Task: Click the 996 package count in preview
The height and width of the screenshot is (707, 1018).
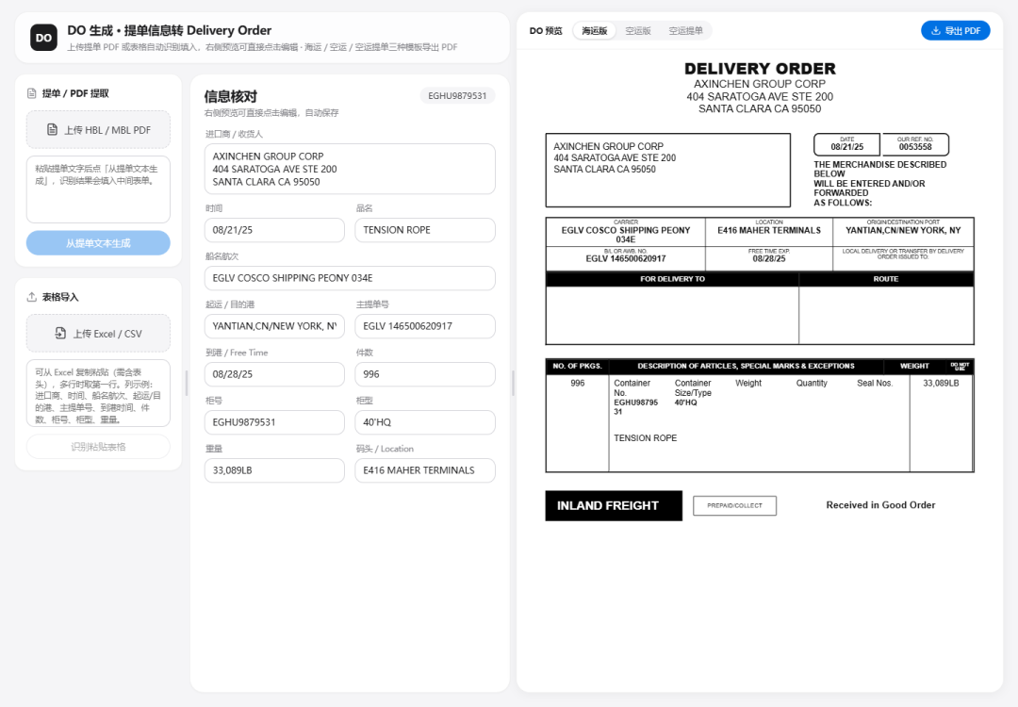Action: coord(577,384)
